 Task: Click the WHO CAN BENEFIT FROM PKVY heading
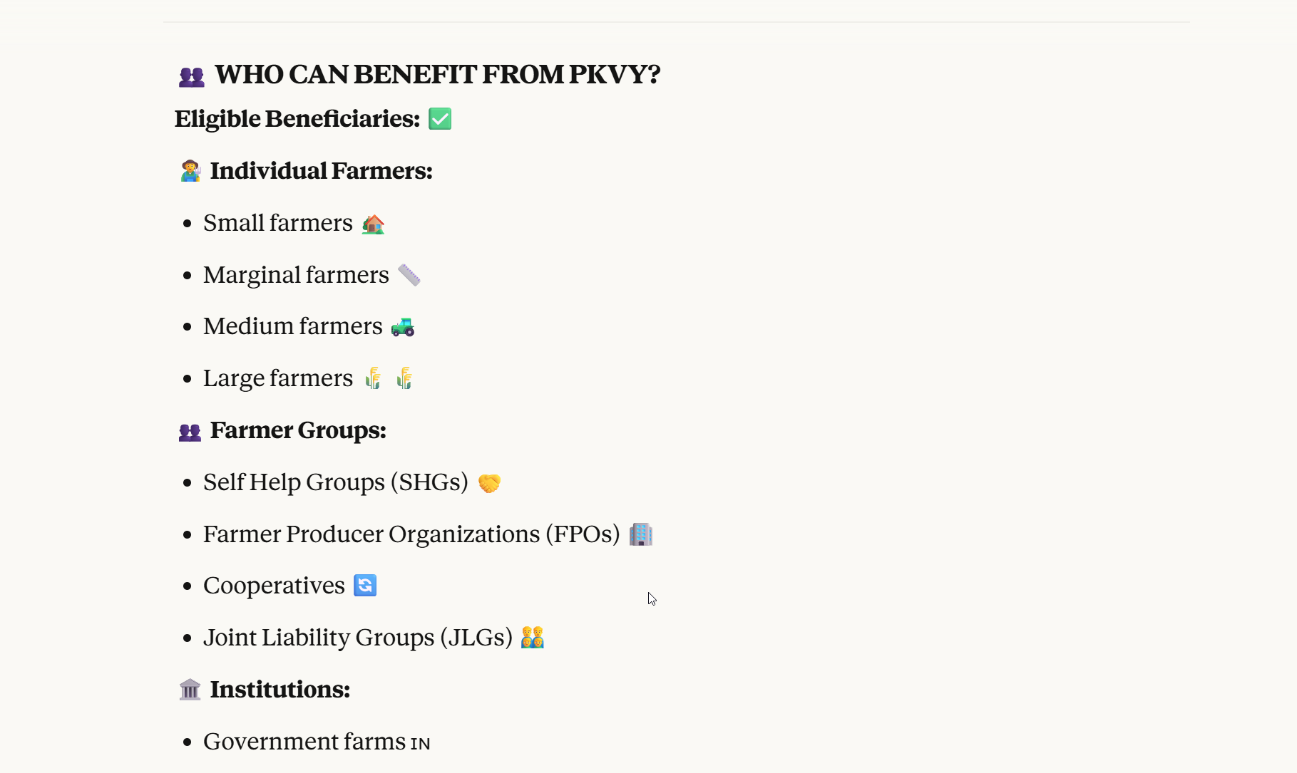437,75
